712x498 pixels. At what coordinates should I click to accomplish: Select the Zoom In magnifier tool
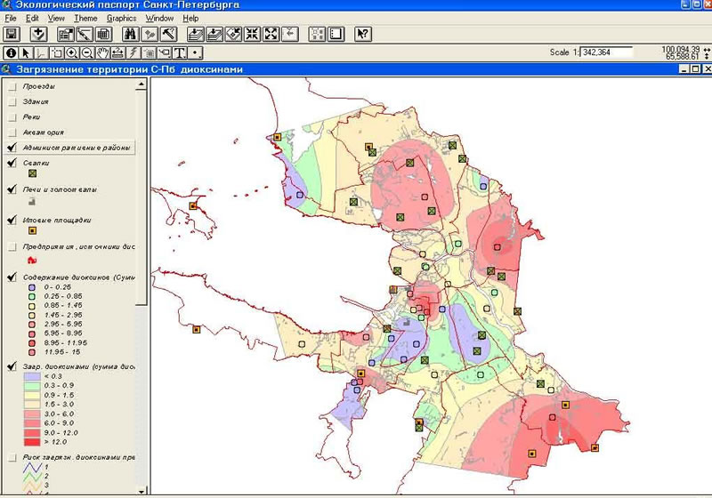pos(71,53)
